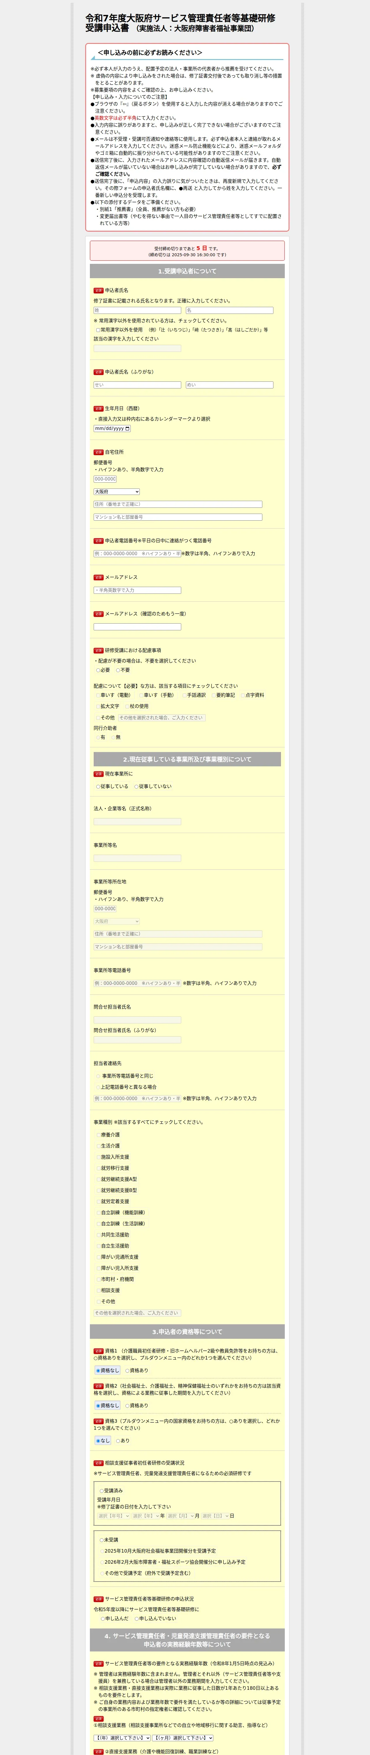This screenshot has width=370, height=1755.
Task: Click the home マンション名と部屋番号 field
Action: (178, 517)
